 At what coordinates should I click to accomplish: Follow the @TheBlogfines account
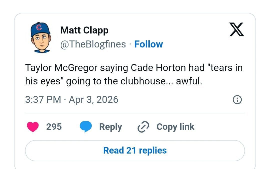[x=148, y=44]
